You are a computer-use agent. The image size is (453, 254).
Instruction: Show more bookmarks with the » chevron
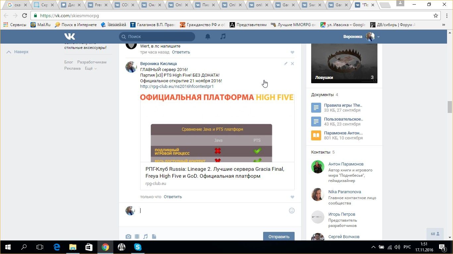(444, 25)
